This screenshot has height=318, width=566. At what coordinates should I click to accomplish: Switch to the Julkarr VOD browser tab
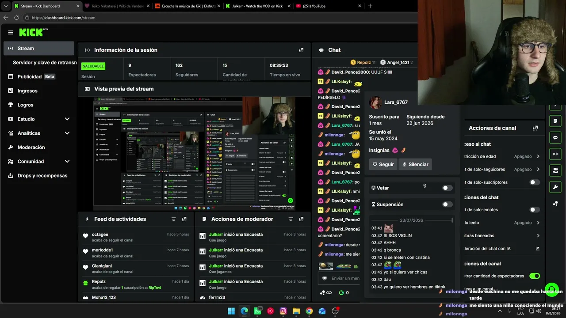[x=257, y=6]
